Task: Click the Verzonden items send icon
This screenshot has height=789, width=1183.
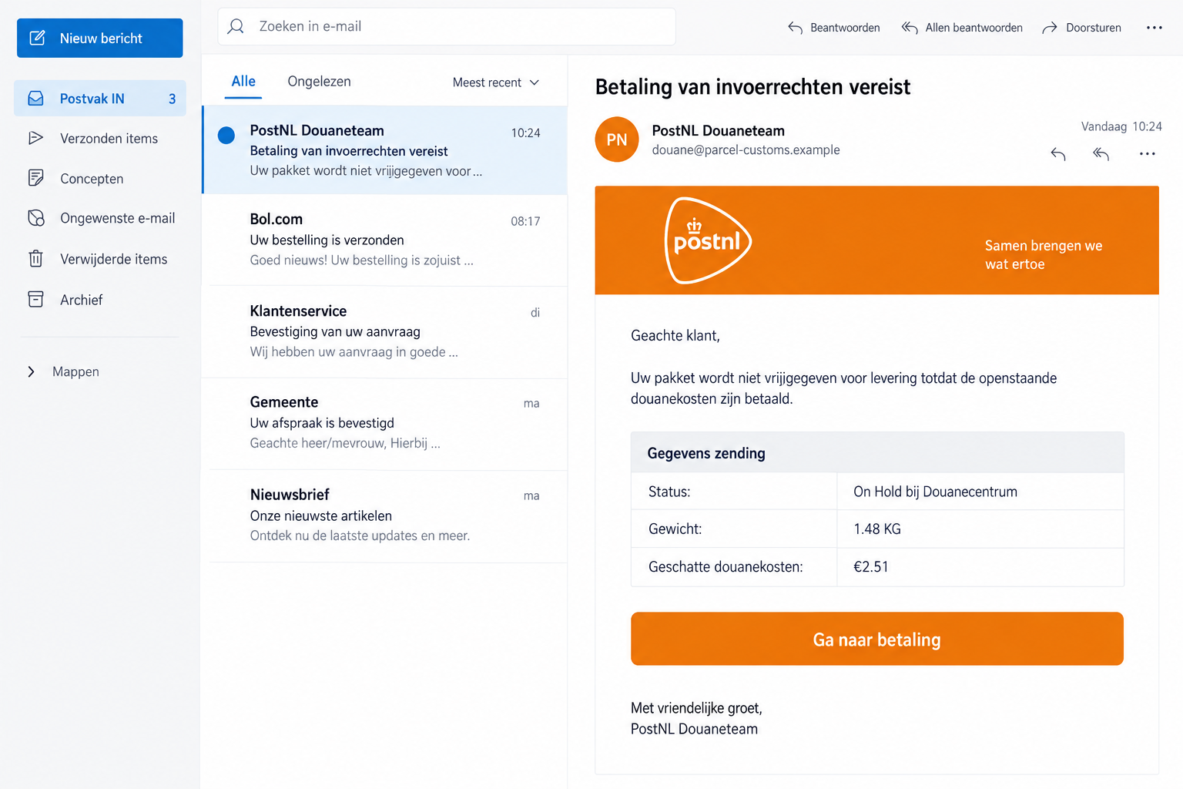Action: [35, 139]
